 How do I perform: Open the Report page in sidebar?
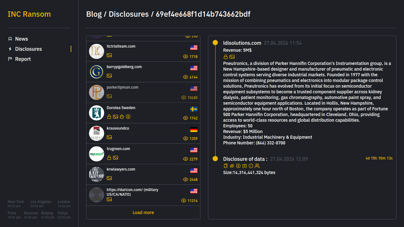click(x=23, y=59)
